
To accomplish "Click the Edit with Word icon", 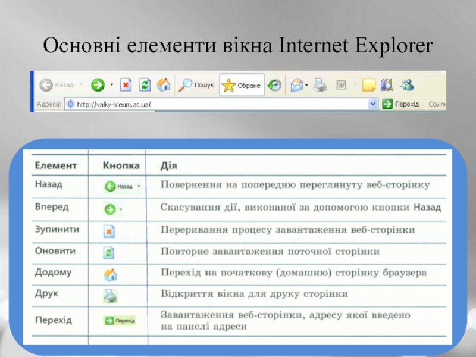I will point(342,85).
